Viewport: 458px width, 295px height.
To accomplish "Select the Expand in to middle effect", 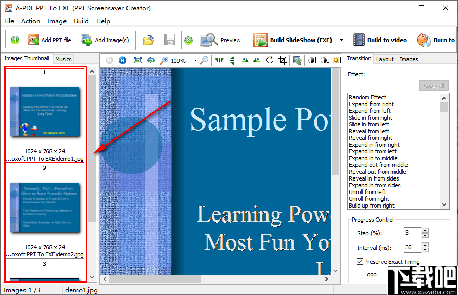I will click(x=373, y=158).
